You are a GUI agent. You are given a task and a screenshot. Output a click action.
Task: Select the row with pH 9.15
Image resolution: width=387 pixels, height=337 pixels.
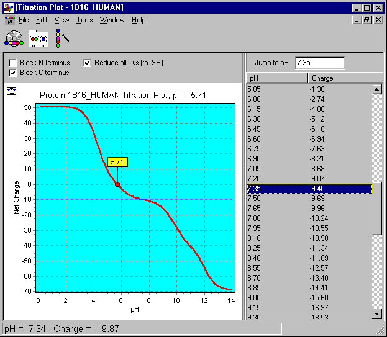coord(309,308)
